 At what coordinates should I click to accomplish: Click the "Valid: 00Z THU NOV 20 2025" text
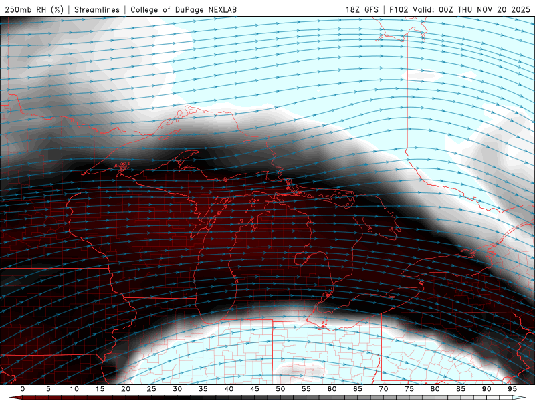471,9
